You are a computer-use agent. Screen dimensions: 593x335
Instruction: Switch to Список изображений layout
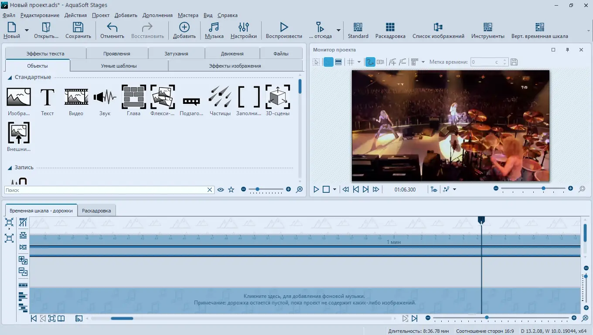coord(438,31)
